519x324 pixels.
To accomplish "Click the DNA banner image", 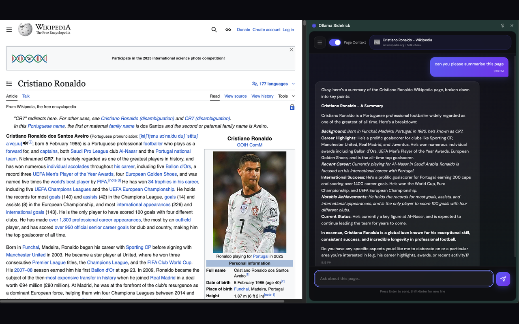I will pyautogui.click(x=29, y=58).
